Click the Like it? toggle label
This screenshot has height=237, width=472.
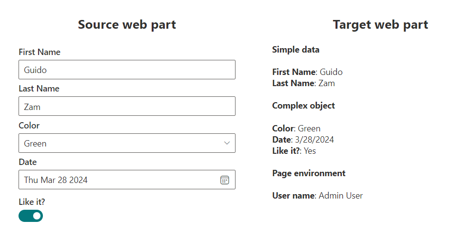[x=32, y=201]
